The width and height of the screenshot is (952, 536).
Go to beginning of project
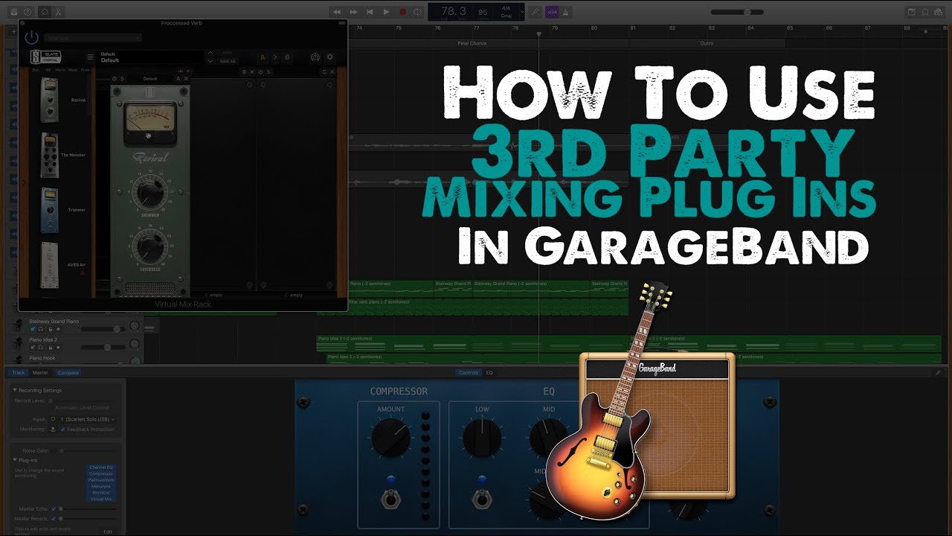pos(370,12)
